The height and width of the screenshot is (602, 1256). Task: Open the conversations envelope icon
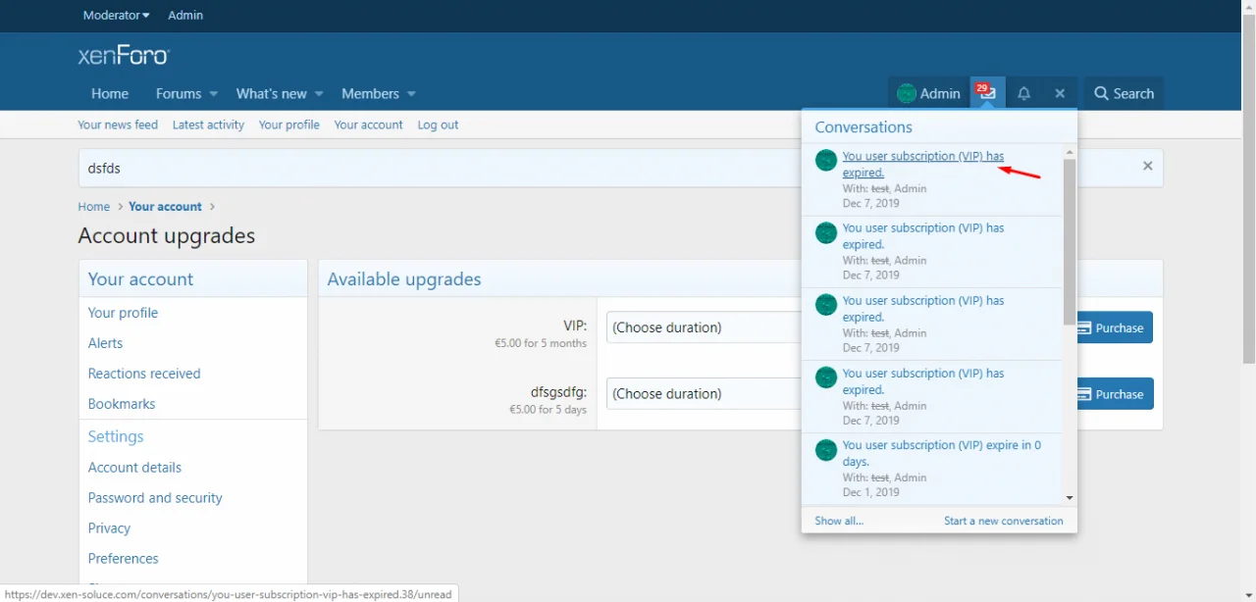click(x=987, y=93)
